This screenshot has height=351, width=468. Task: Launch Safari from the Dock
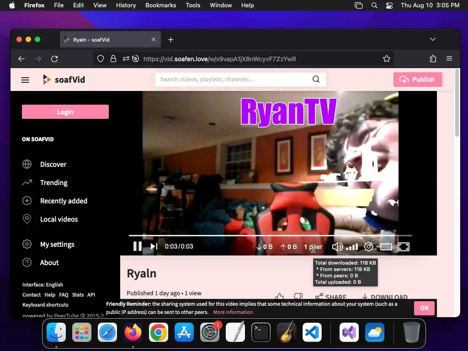click(x=107, y=332)
